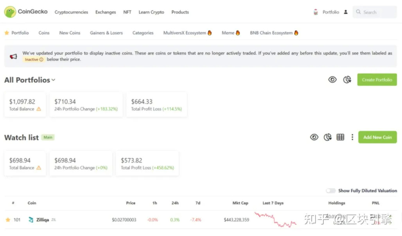
Task: Switch to the Coins tab
Action: 44,33
